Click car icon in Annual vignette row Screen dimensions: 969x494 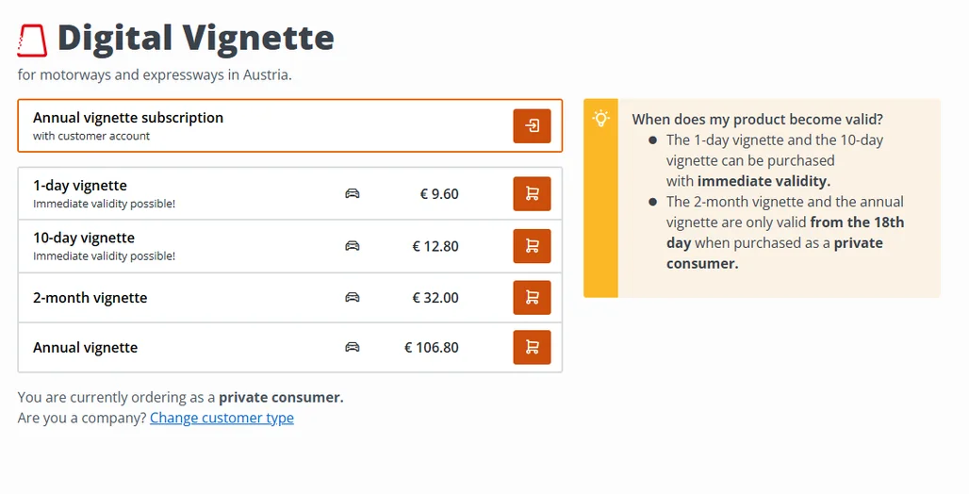(x=353, y=347)
